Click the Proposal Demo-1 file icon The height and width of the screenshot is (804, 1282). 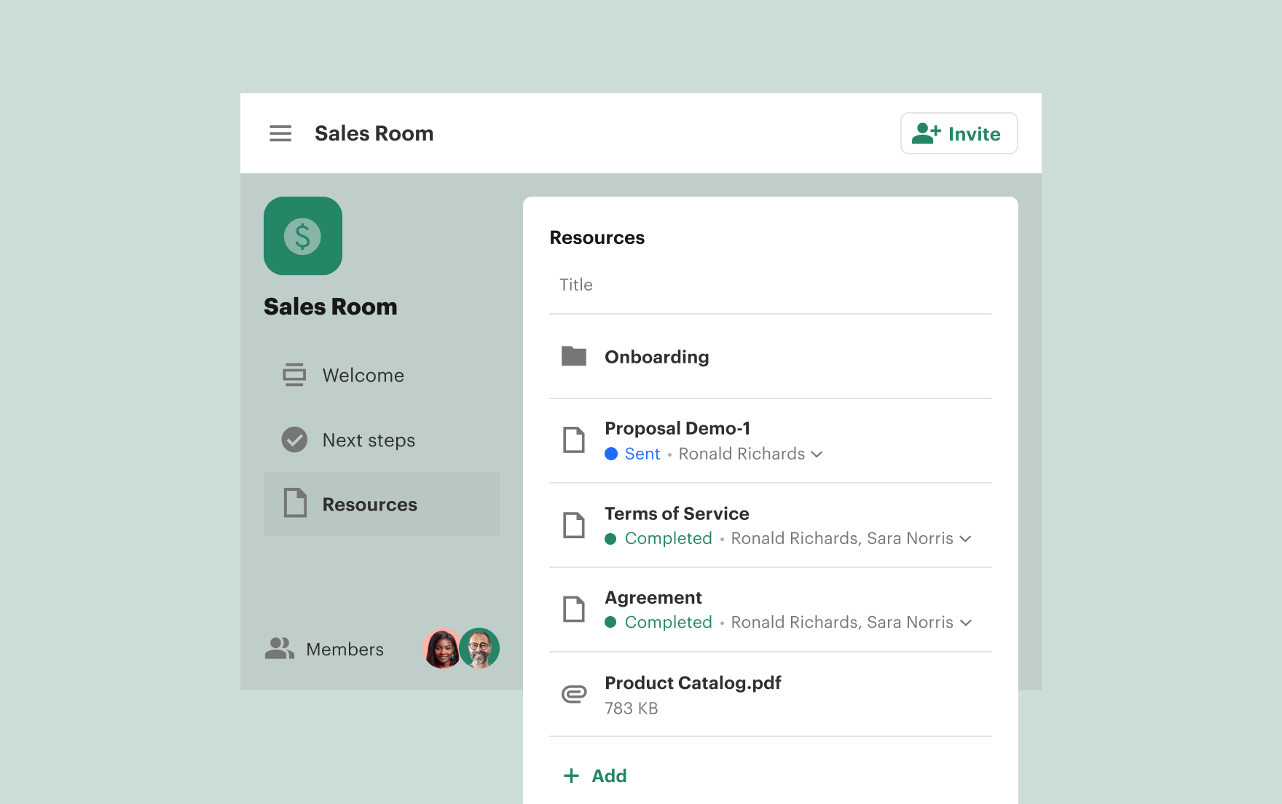click(574, 440)
